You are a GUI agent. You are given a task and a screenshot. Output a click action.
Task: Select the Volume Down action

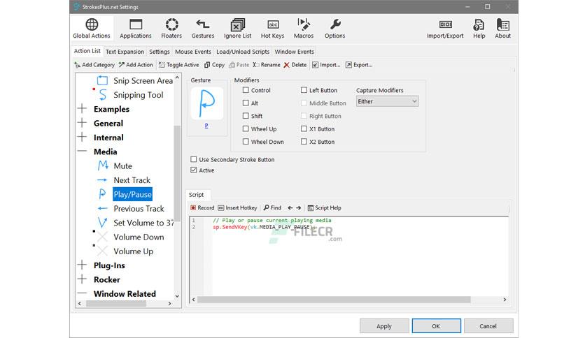139,237
